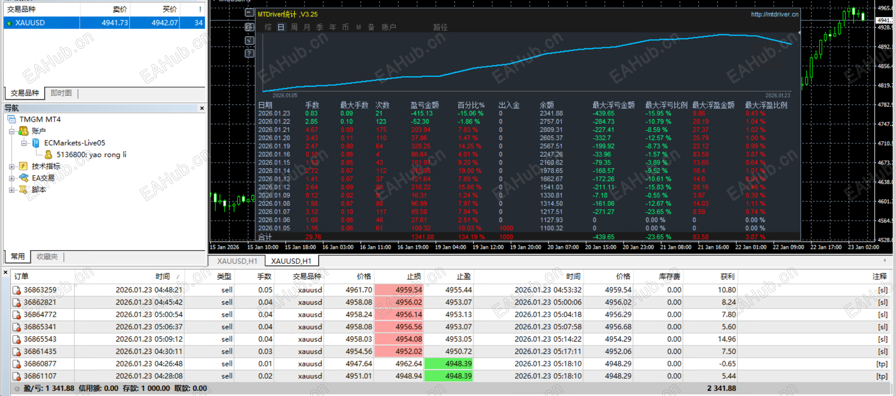Click the MTDriver move (移) icon
This screenshot has width=896, height=396.
(x=250, y=27)
